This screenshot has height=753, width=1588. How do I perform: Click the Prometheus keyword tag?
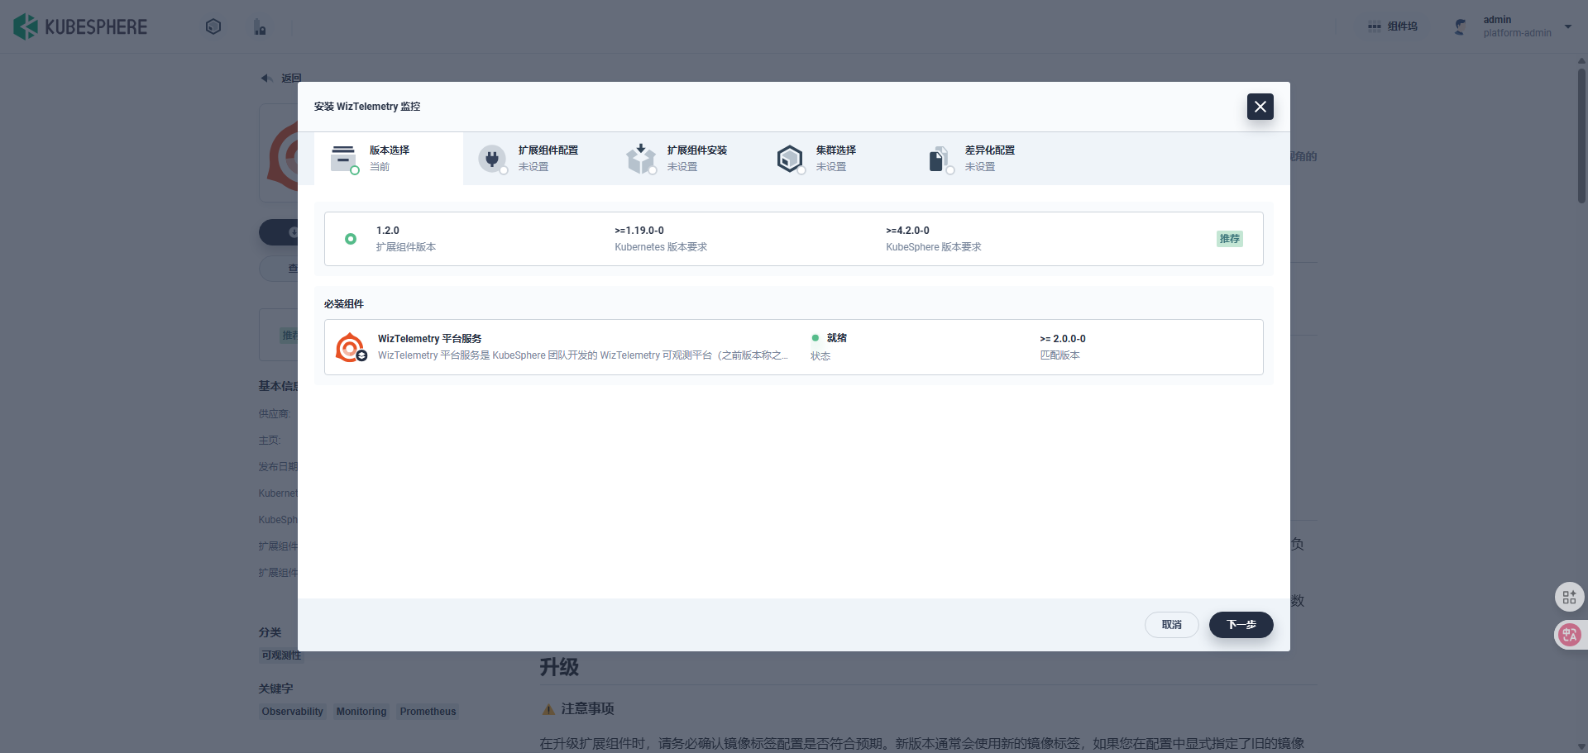pyautogui.click(x=428, y=712)
